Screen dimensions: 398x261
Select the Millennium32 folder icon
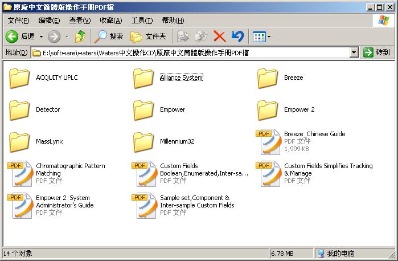[143, 142]
